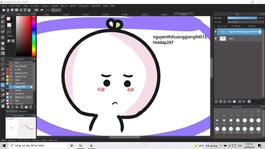
Task: Select the rectangular Select tool
Action: 3,59
